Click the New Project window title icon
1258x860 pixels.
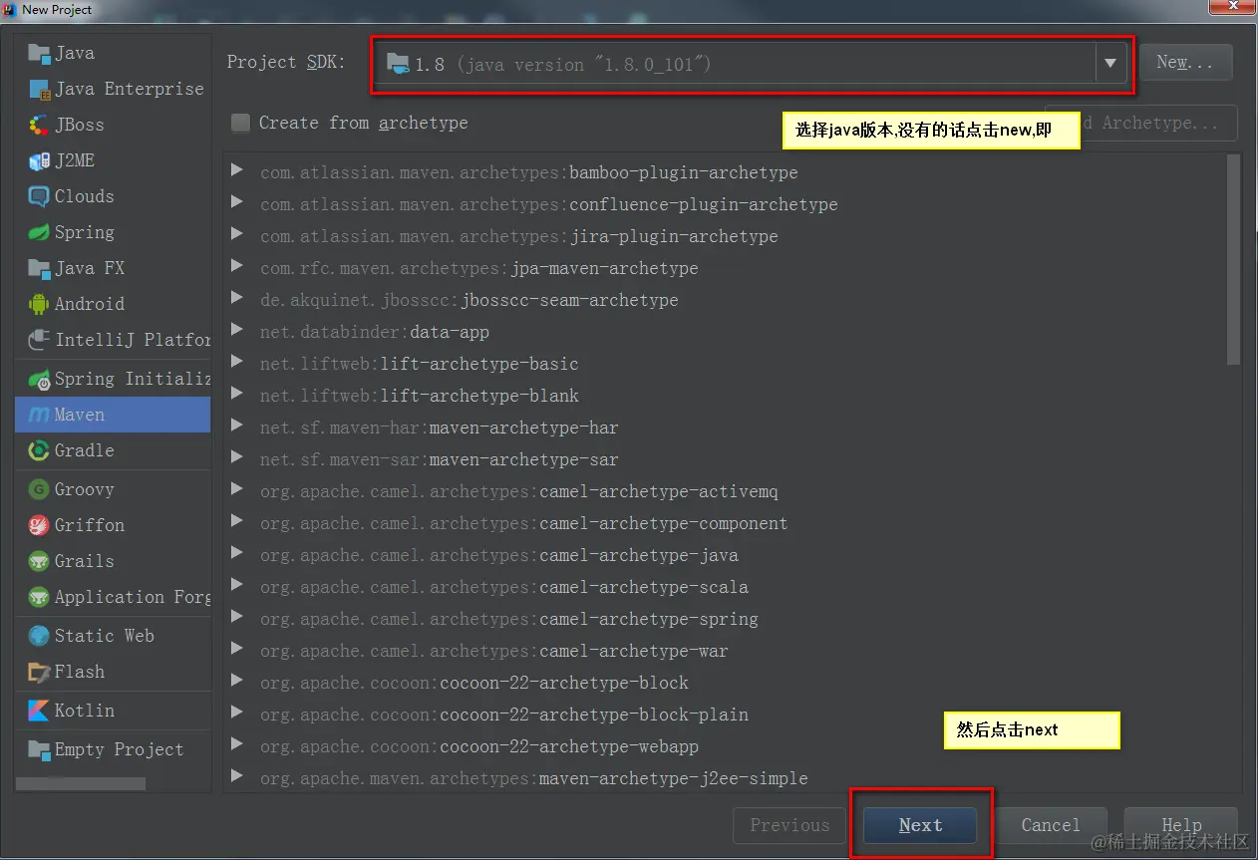(x=11, y=9)
